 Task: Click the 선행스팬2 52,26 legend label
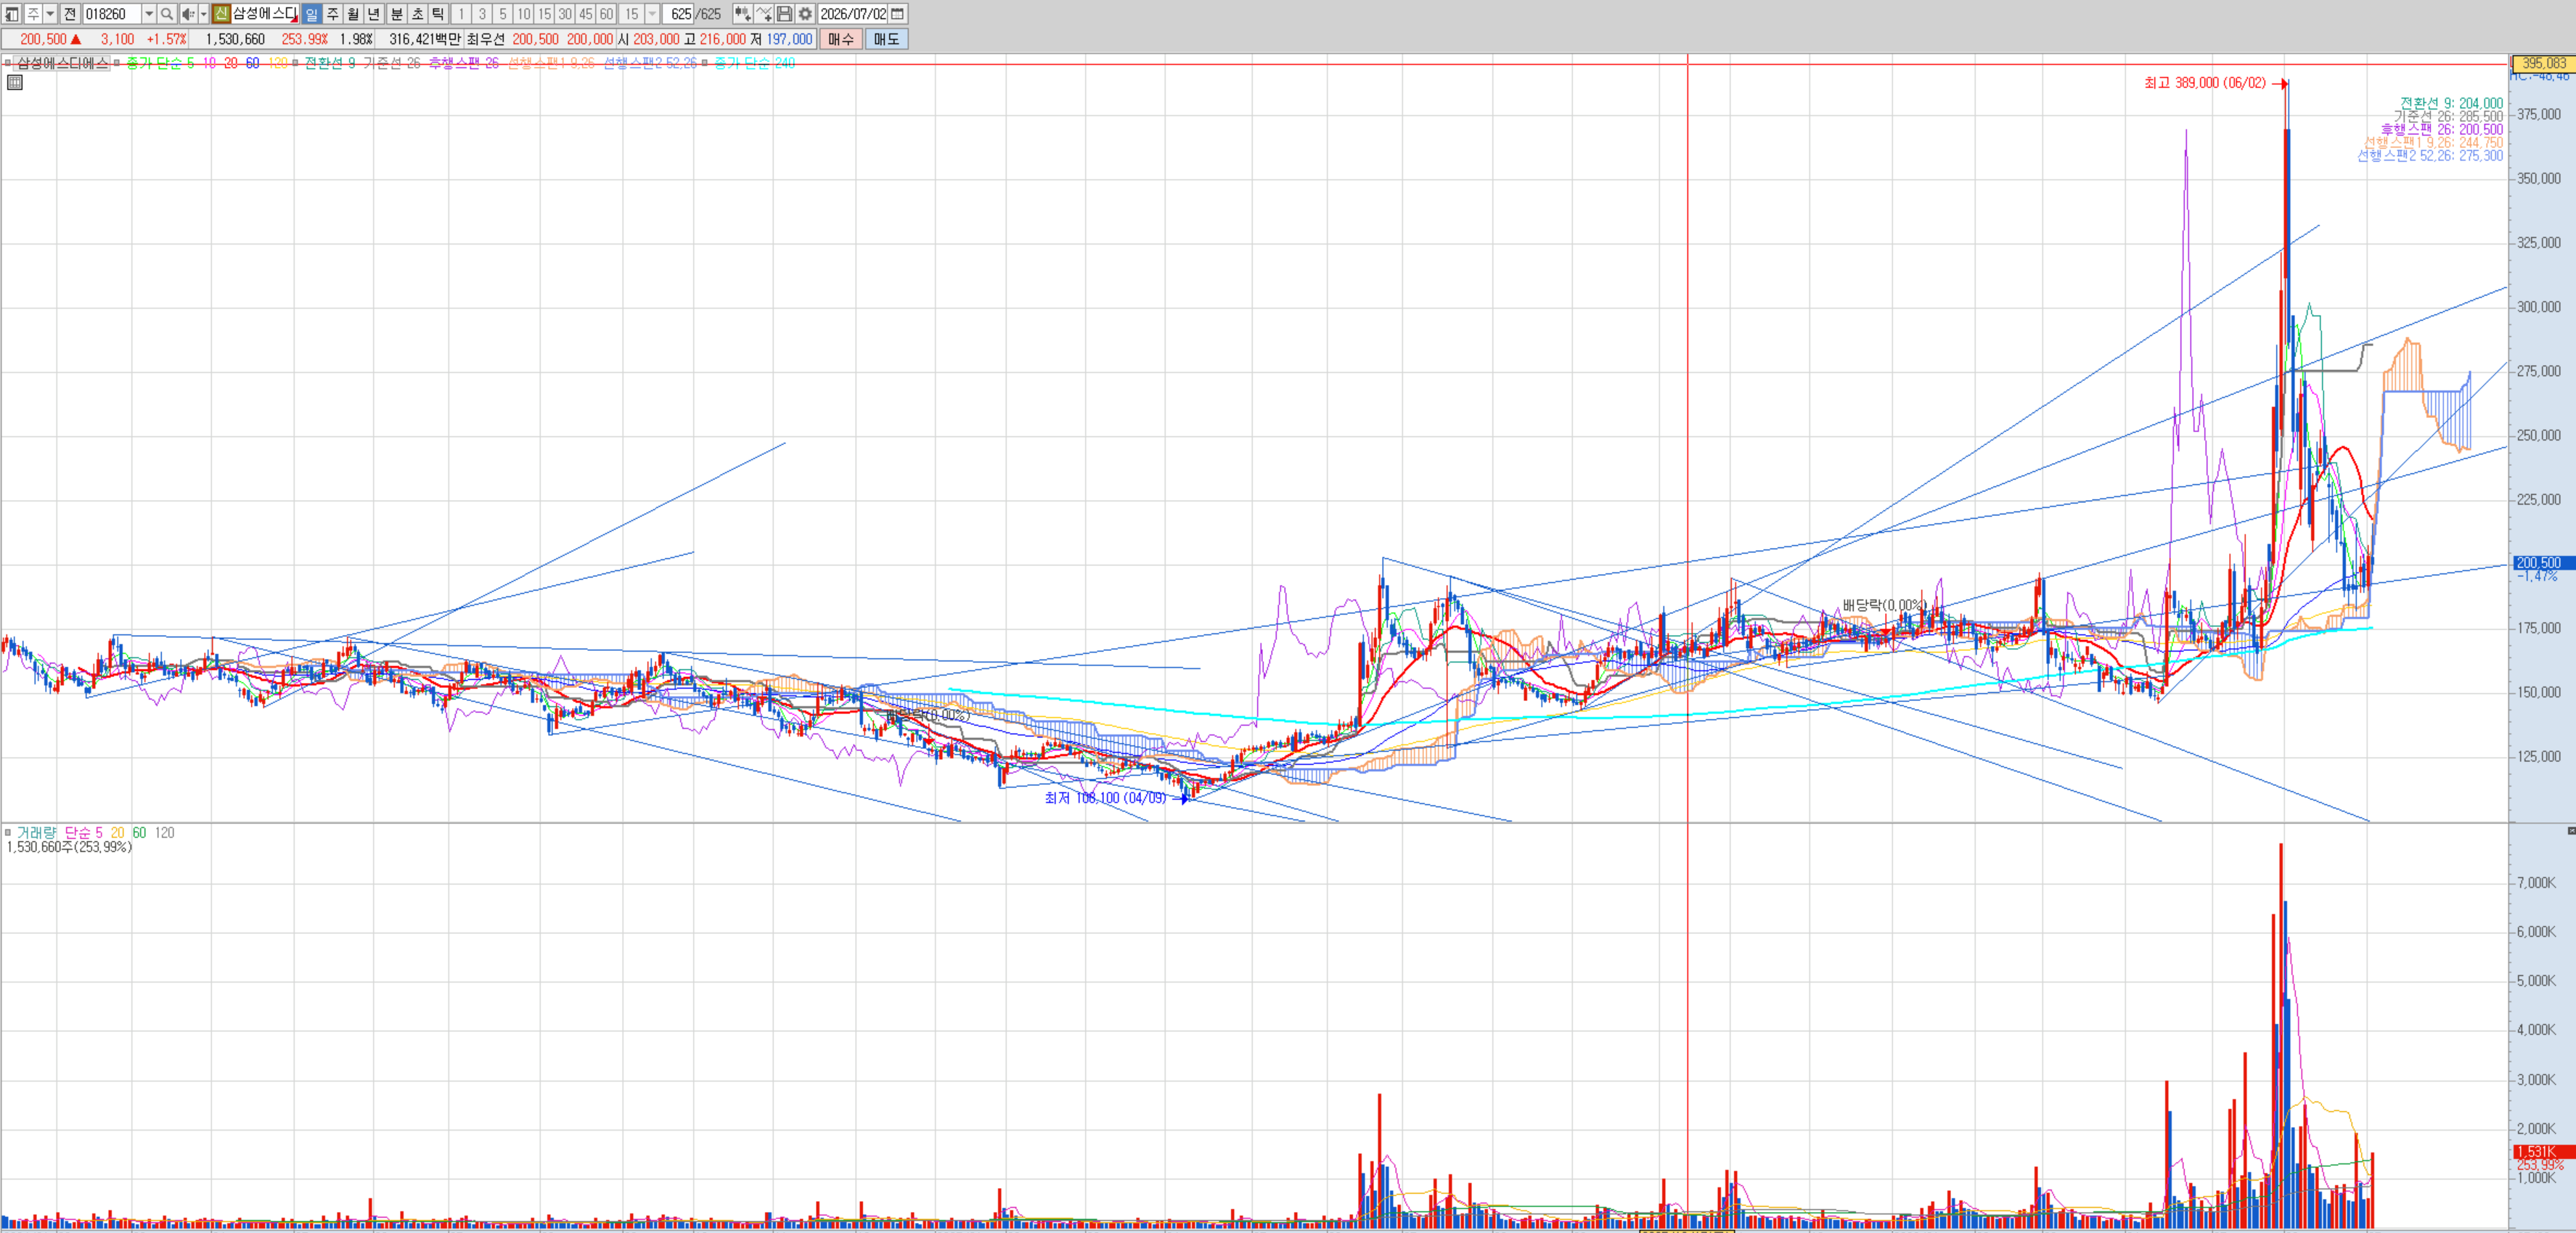tap(650, 63)
